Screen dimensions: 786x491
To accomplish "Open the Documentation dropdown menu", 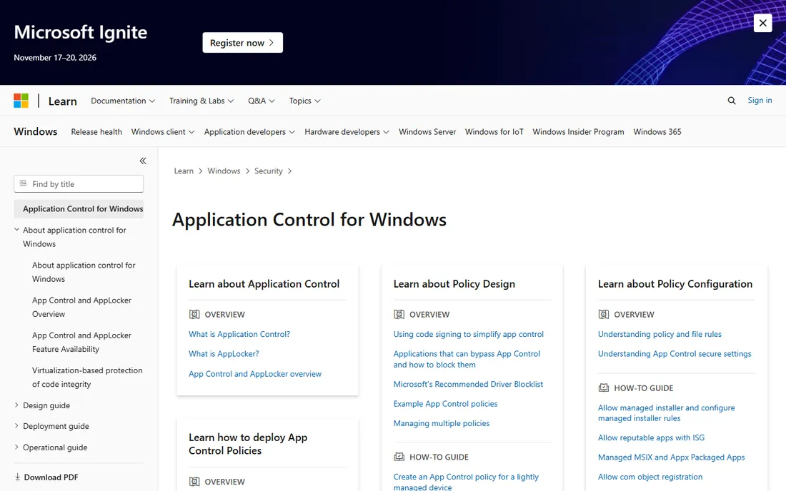I will [x=123, y=101].
